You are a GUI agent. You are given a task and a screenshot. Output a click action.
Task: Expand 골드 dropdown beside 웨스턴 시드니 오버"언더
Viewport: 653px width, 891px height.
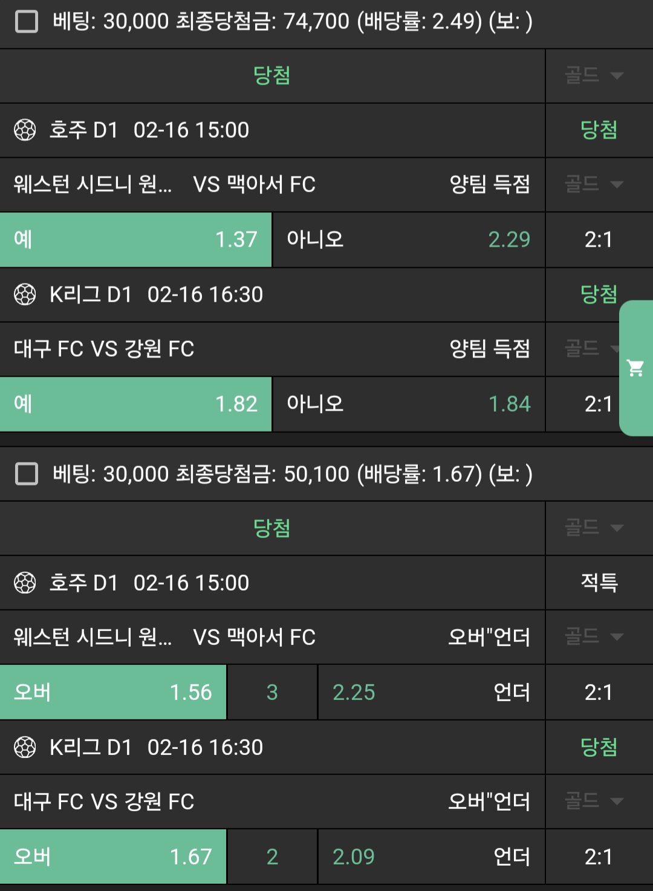coord(594,636)
